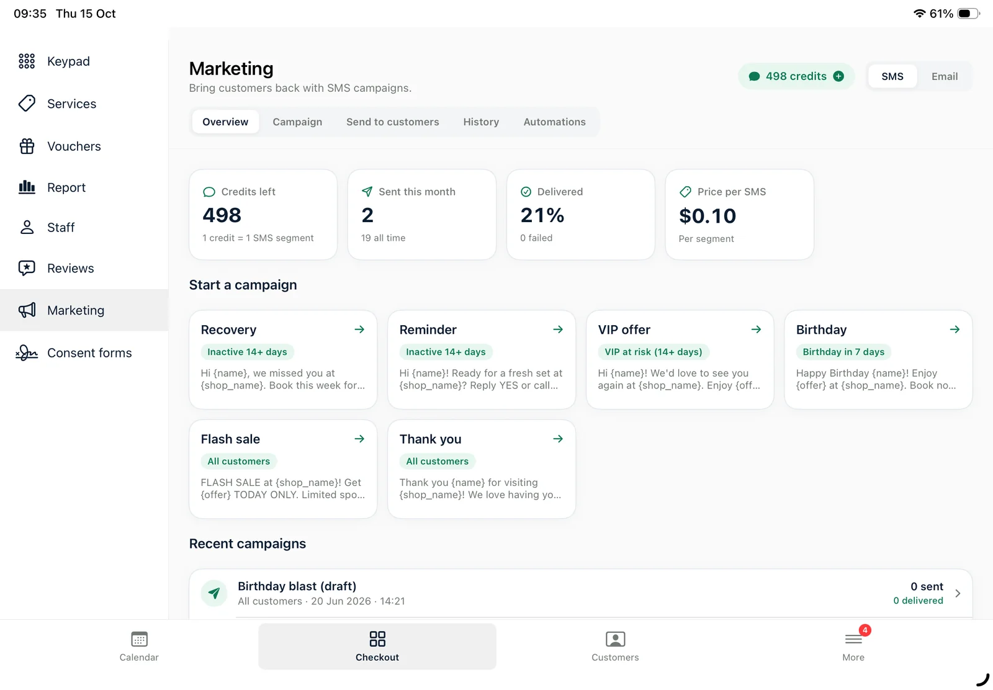993x690 pixels.
Task: Click the Credits left stat card
Action: pos(263,215)
